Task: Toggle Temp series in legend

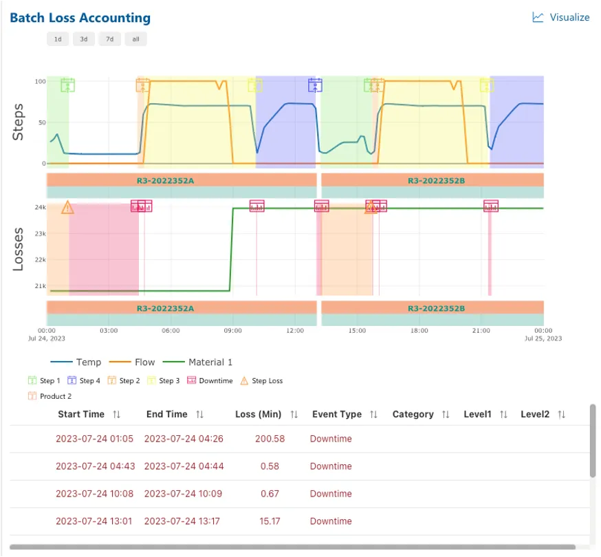Action: tap(76, 362)
